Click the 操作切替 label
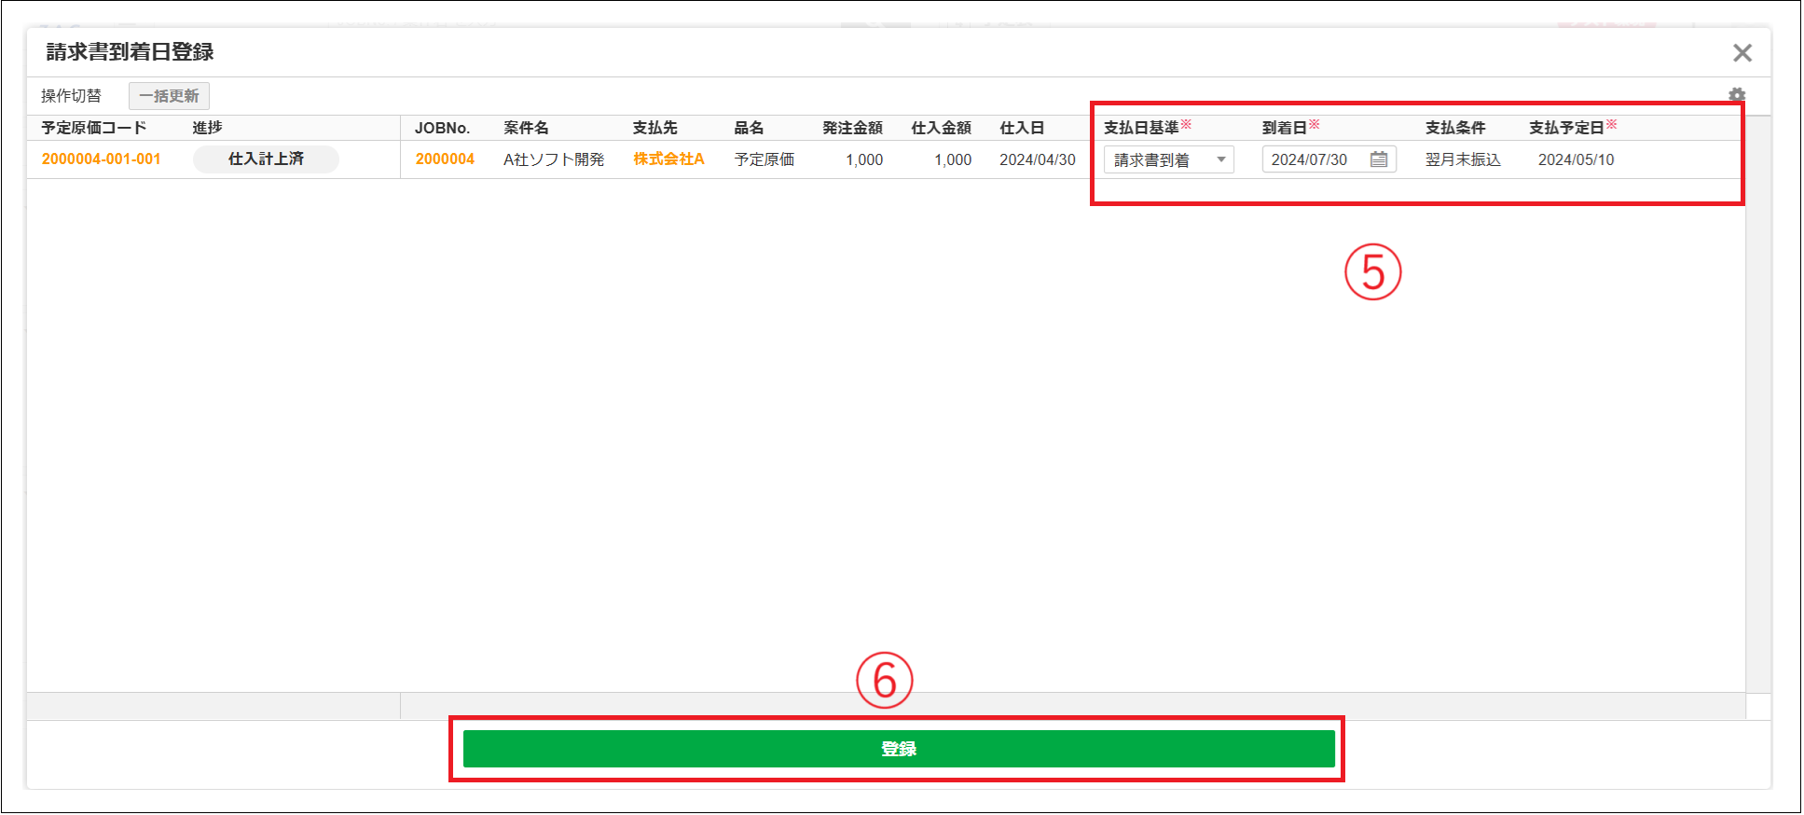The image size is (1804, 815). coord(71,96)
